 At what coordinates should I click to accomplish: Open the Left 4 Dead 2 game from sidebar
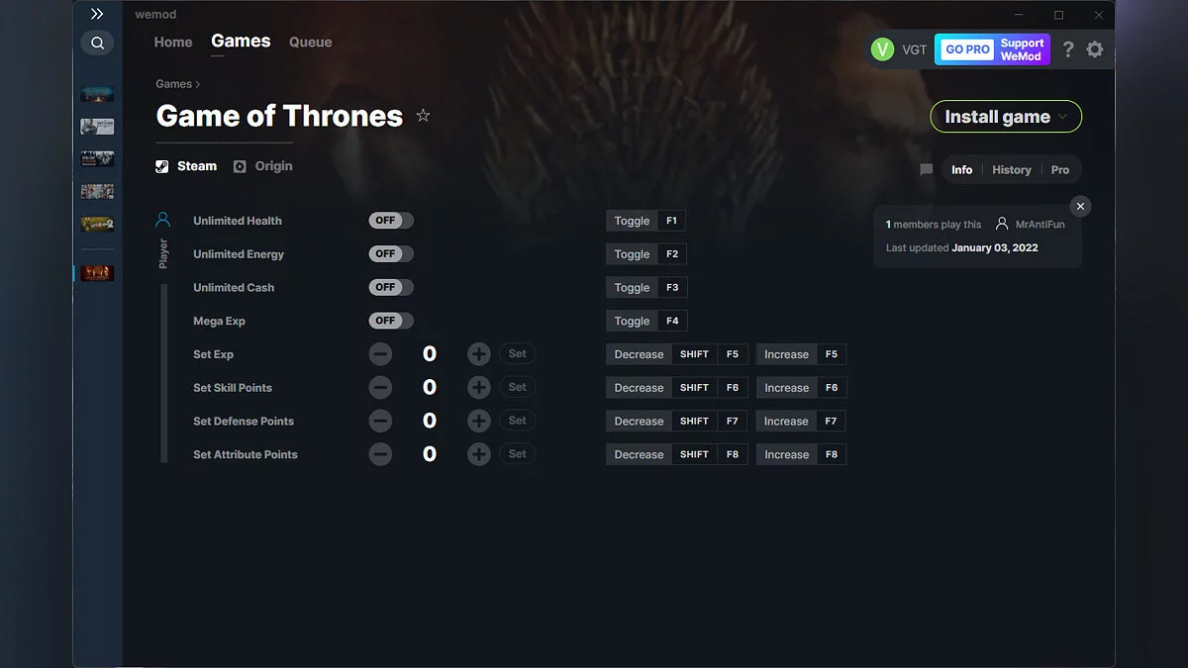(96, 223)
